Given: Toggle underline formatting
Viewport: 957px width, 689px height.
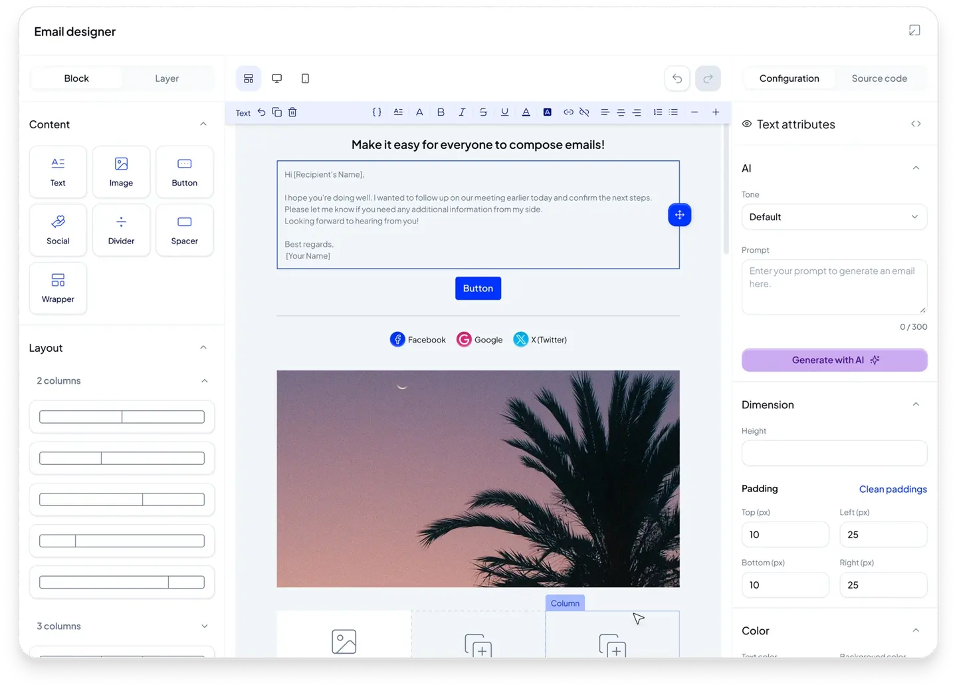Looking at the screenshot, I should tap(504, 112).
